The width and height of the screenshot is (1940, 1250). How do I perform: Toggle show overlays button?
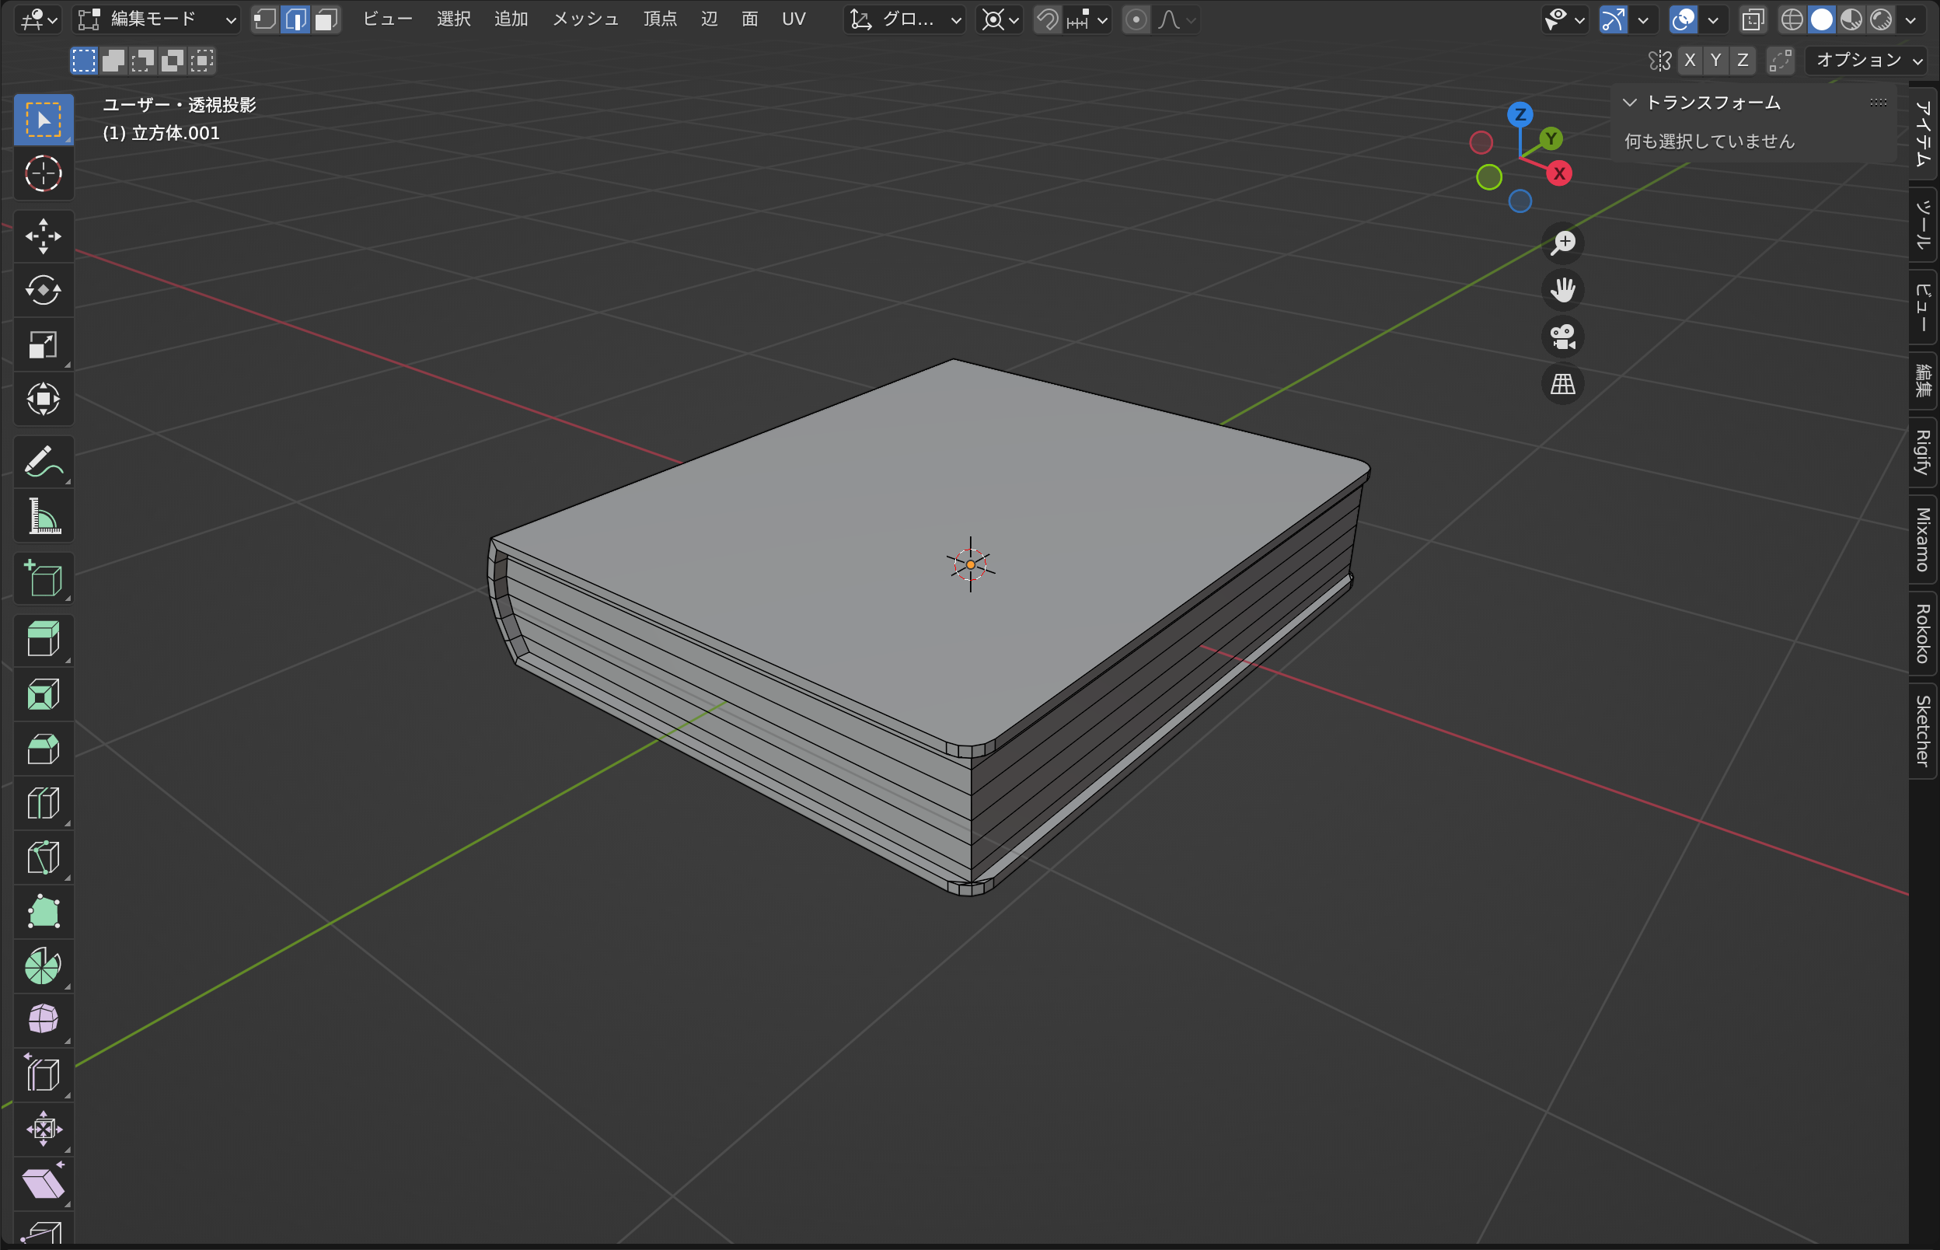coord(1684,19)
